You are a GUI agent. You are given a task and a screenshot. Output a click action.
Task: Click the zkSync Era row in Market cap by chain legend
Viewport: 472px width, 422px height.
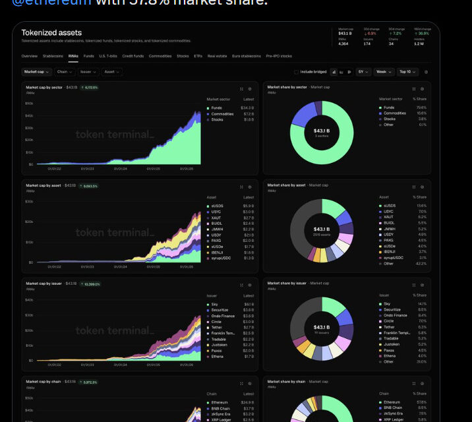click(230, 415)
